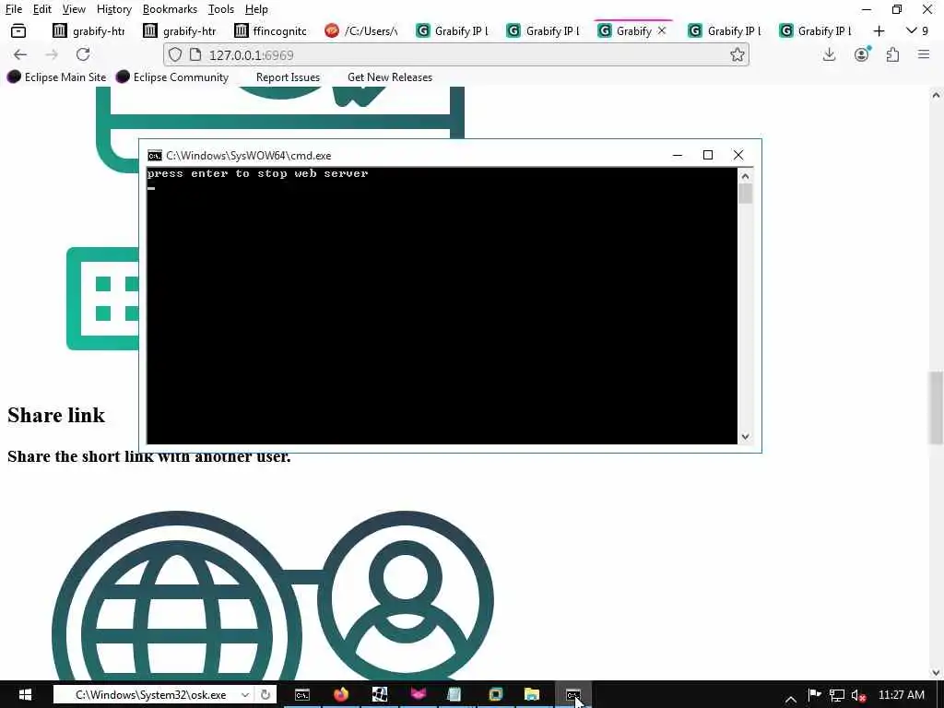The image size is (944, 708).
Task: Open the Extensions puzzle icon
Action: pyautogui.click(x=892, y=54)
